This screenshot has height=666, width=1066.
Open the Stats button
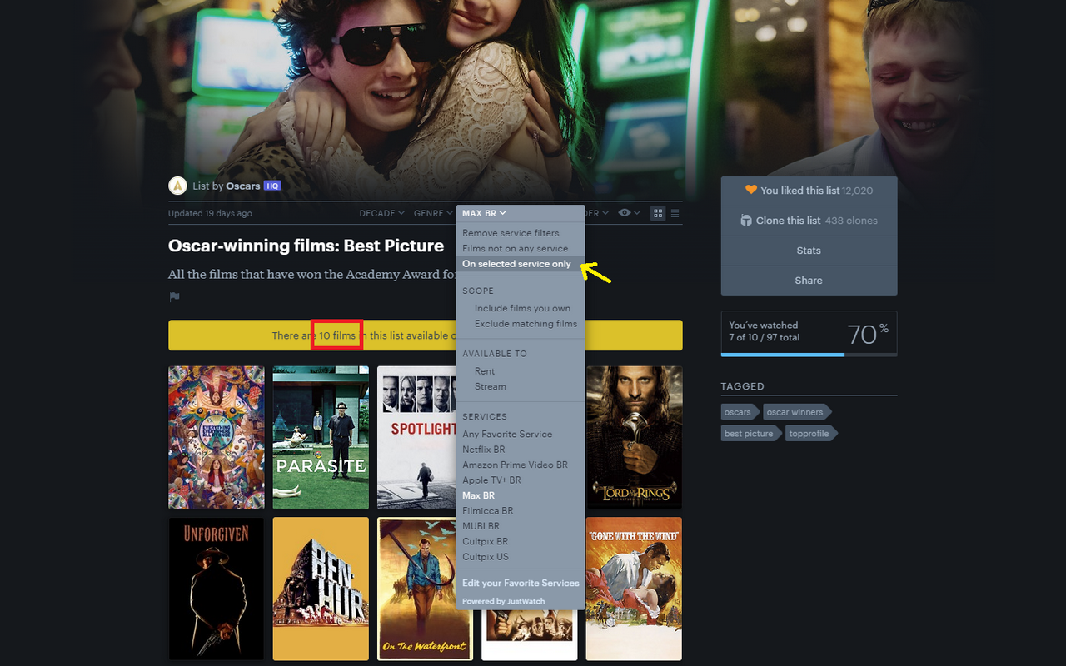click(809, 251)
